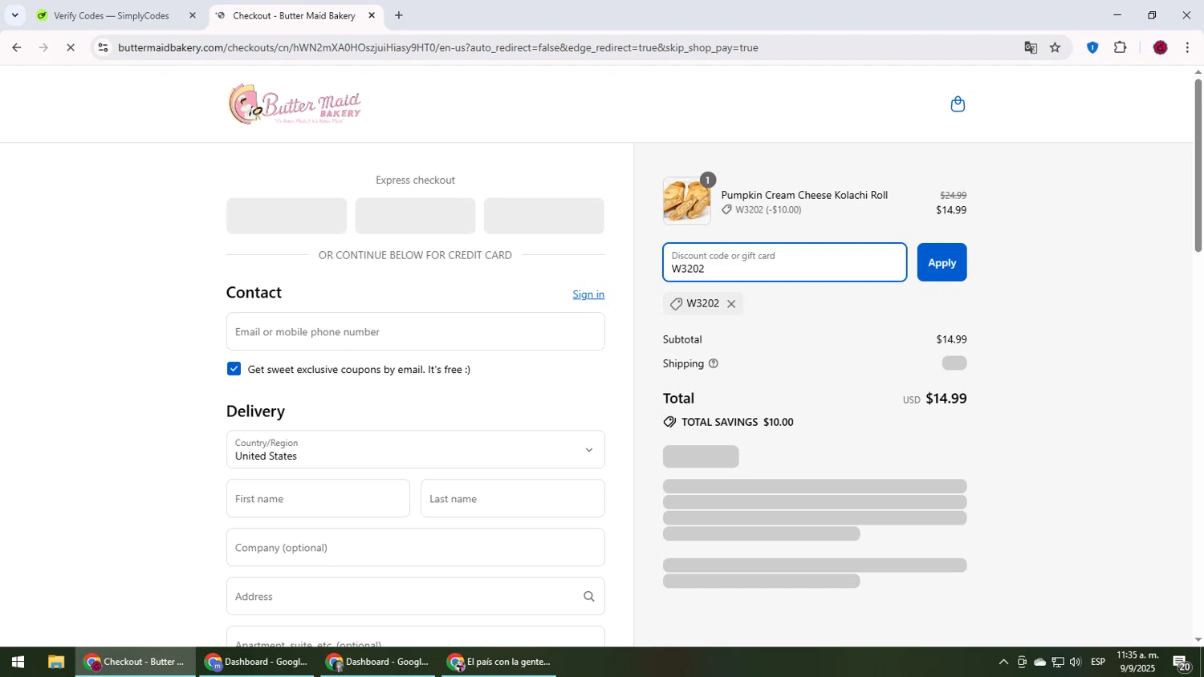Focus the Company (optional) field
1204x677 pixels.
[x=415, y=547]
